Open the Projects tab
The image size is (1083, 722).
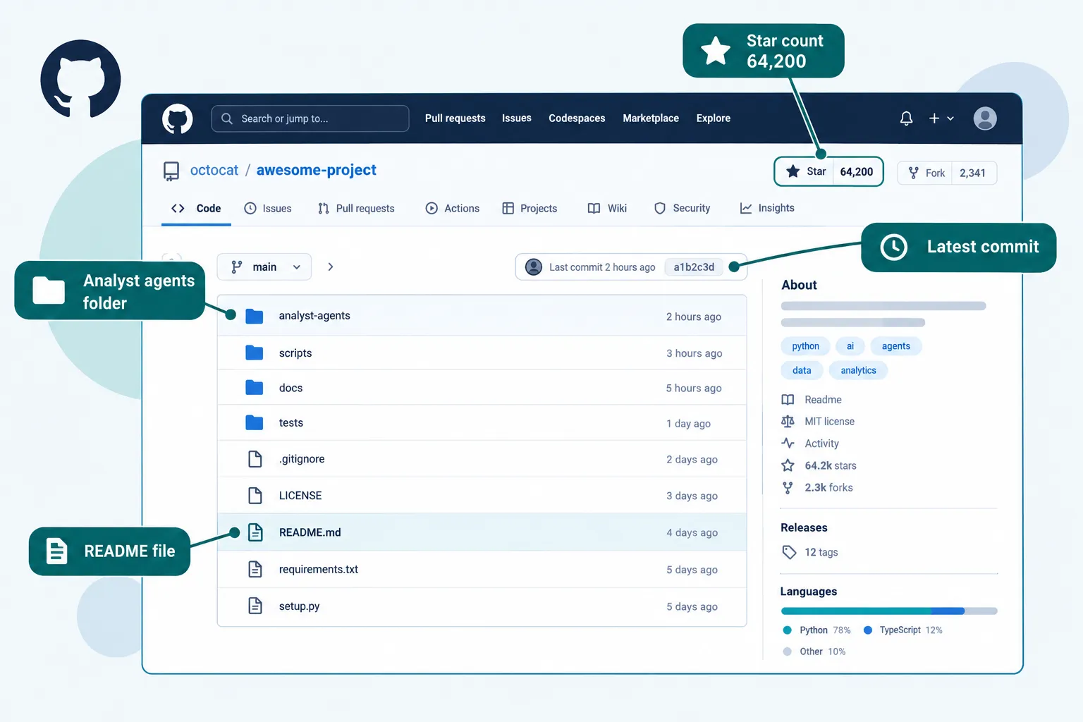[530, 209]
